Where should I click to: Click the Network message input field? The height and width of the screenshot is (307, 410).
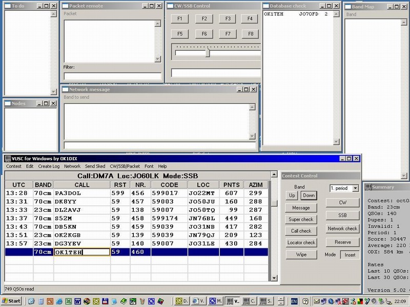[159, 145]
